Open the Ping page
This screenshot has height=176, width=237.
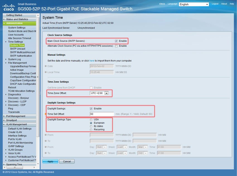[11, 108]
